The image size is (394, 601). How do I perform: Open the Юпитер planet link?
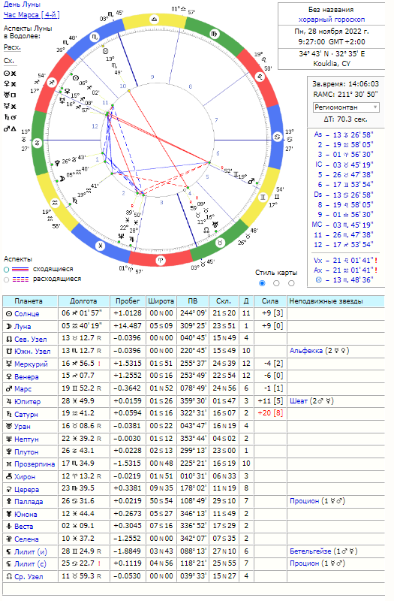pyautogui.click(x=27, y=402)
